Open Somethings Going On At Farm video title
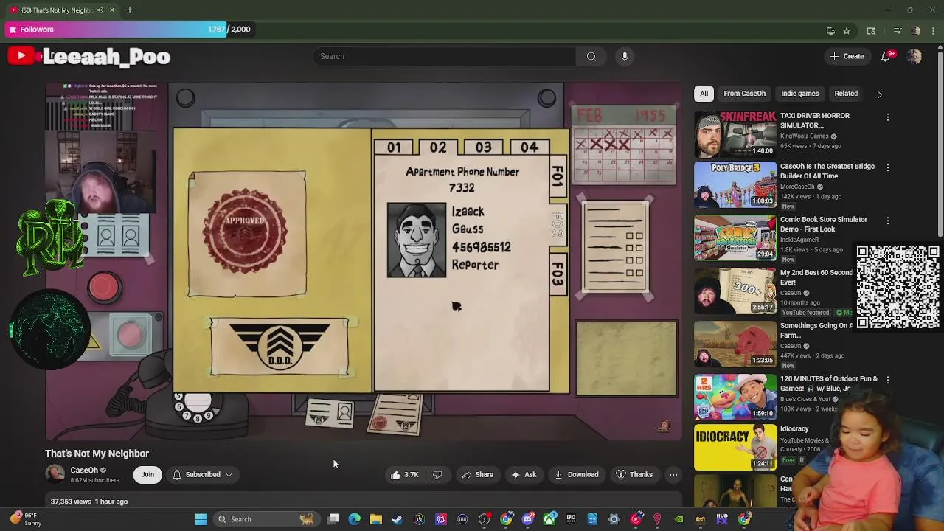Viewport: 944px width, 531px height. [816, 330]
